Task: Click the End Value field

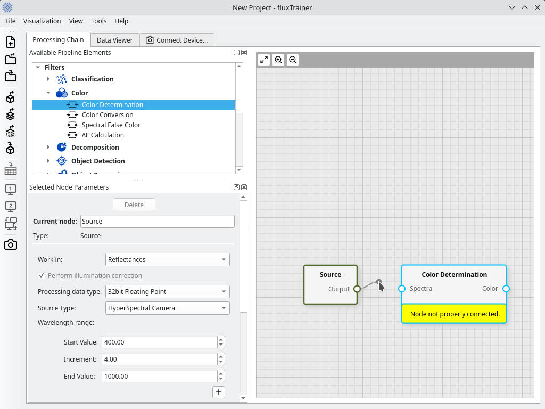Action: 160,376
